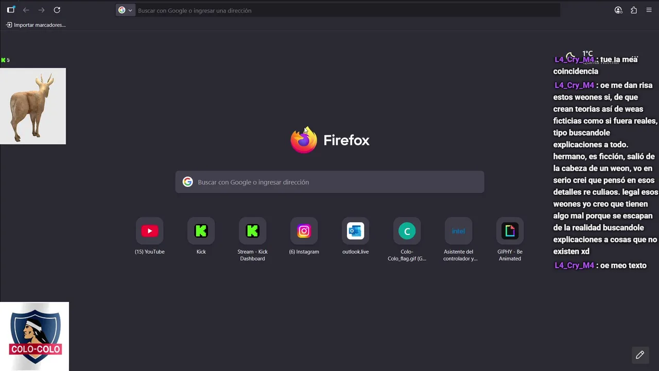The image size is (659, 371).
Task: Click the Firefox logo
Action: [304, 140]
